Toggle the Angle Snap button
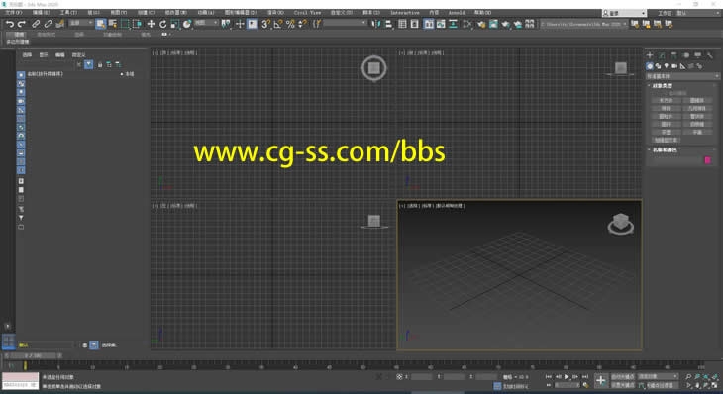The height and width of the screenshot is (394, 723). (x=277, y=24)
